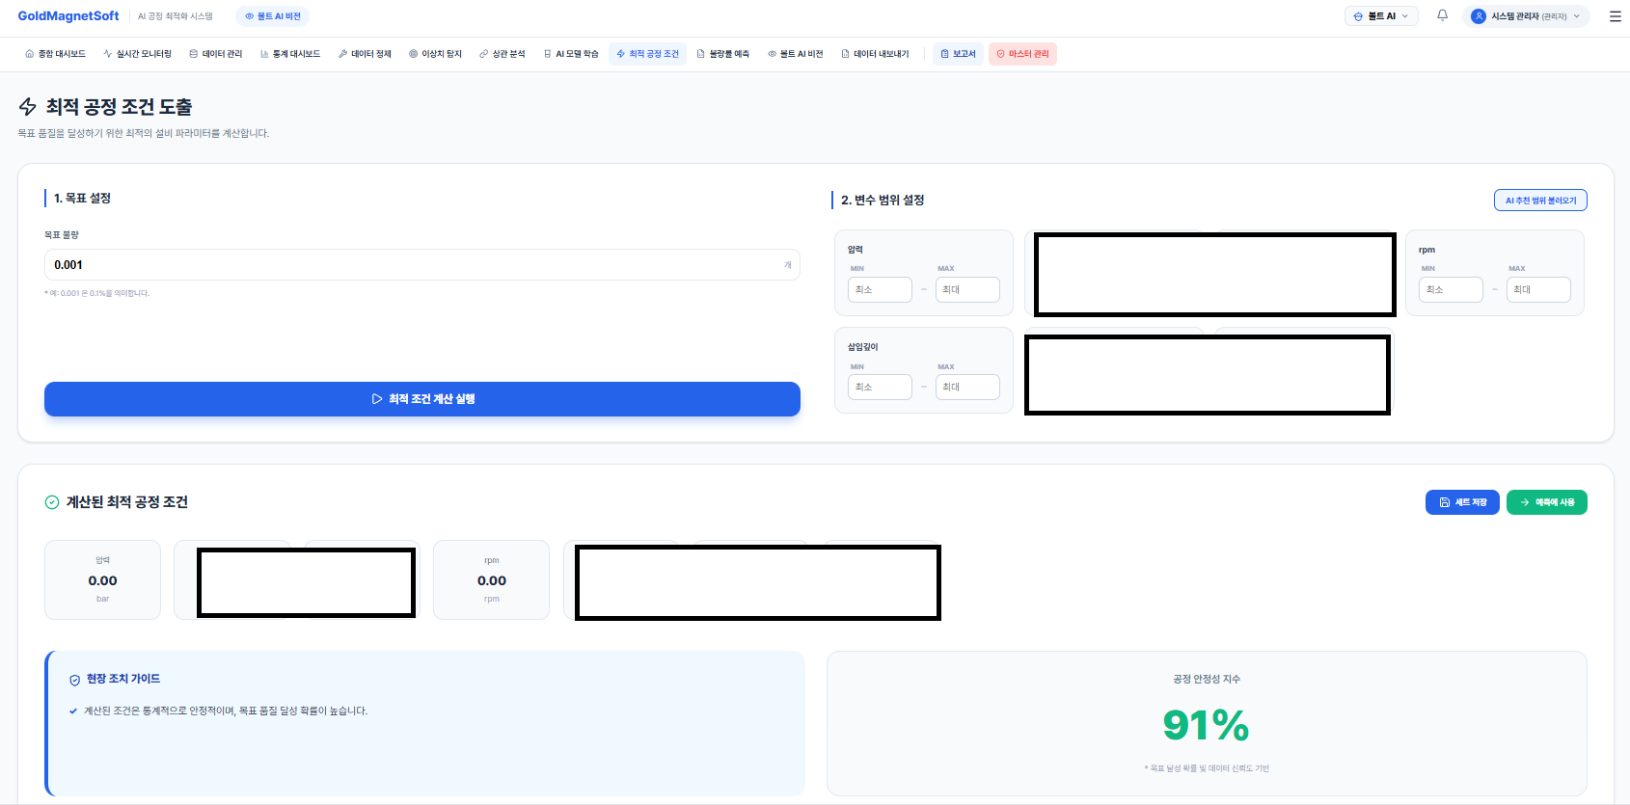Go to the 이상치 탐지 tab
1630x805 pixels.
(435, 54)
